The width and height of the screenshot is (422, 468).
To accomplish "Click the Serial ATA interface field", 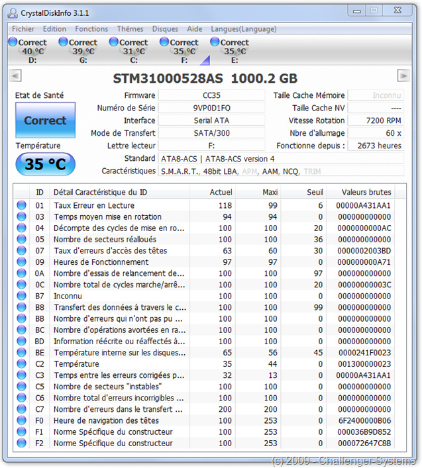I will point(211,120).
